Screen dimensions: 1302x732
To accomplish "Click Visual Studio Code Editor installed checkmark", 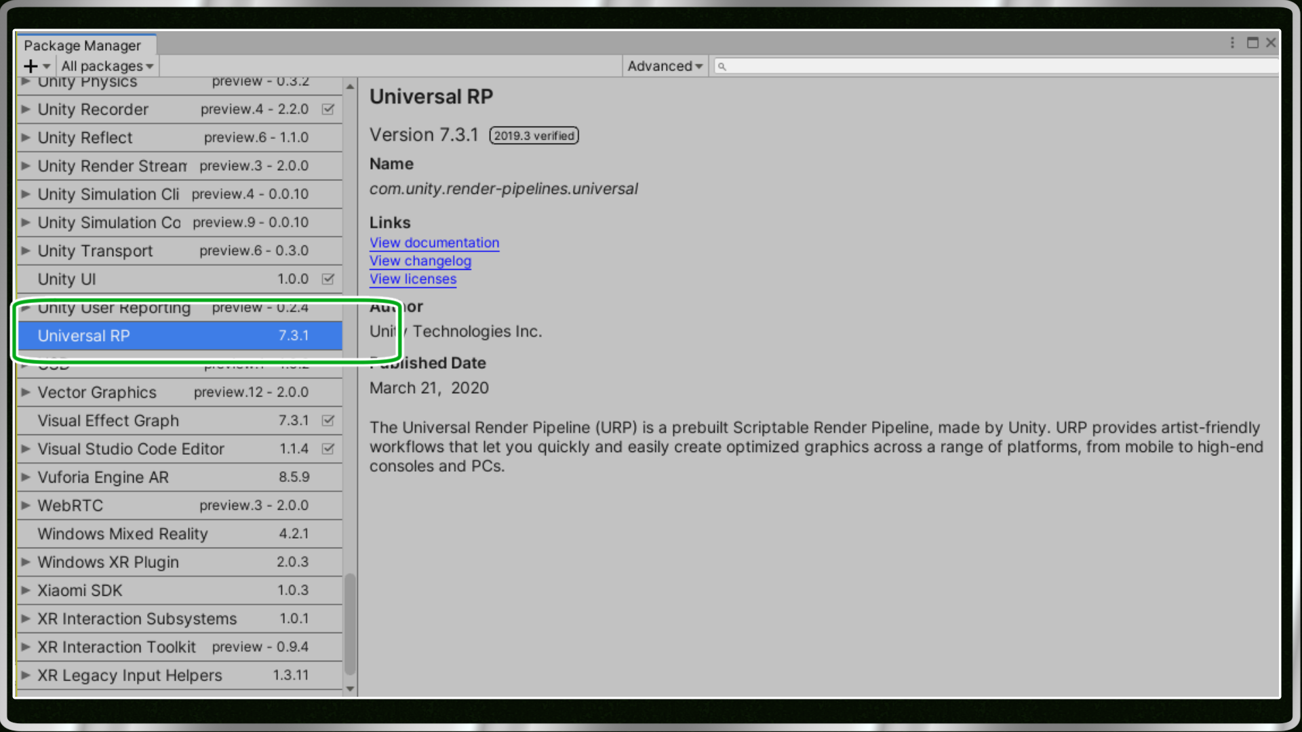I will 328,449.
